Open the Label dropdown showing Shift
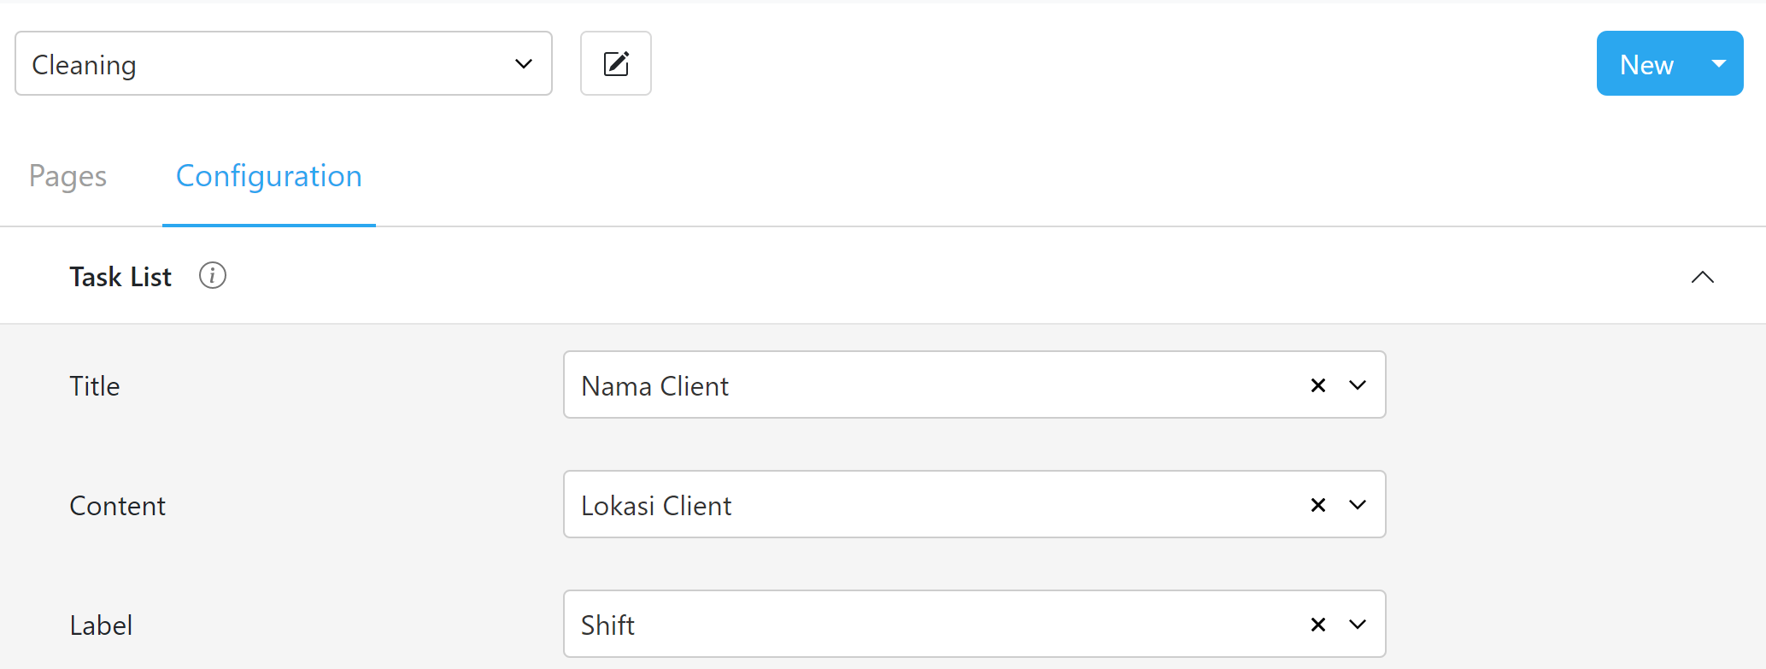 [x=1356, y=625]
